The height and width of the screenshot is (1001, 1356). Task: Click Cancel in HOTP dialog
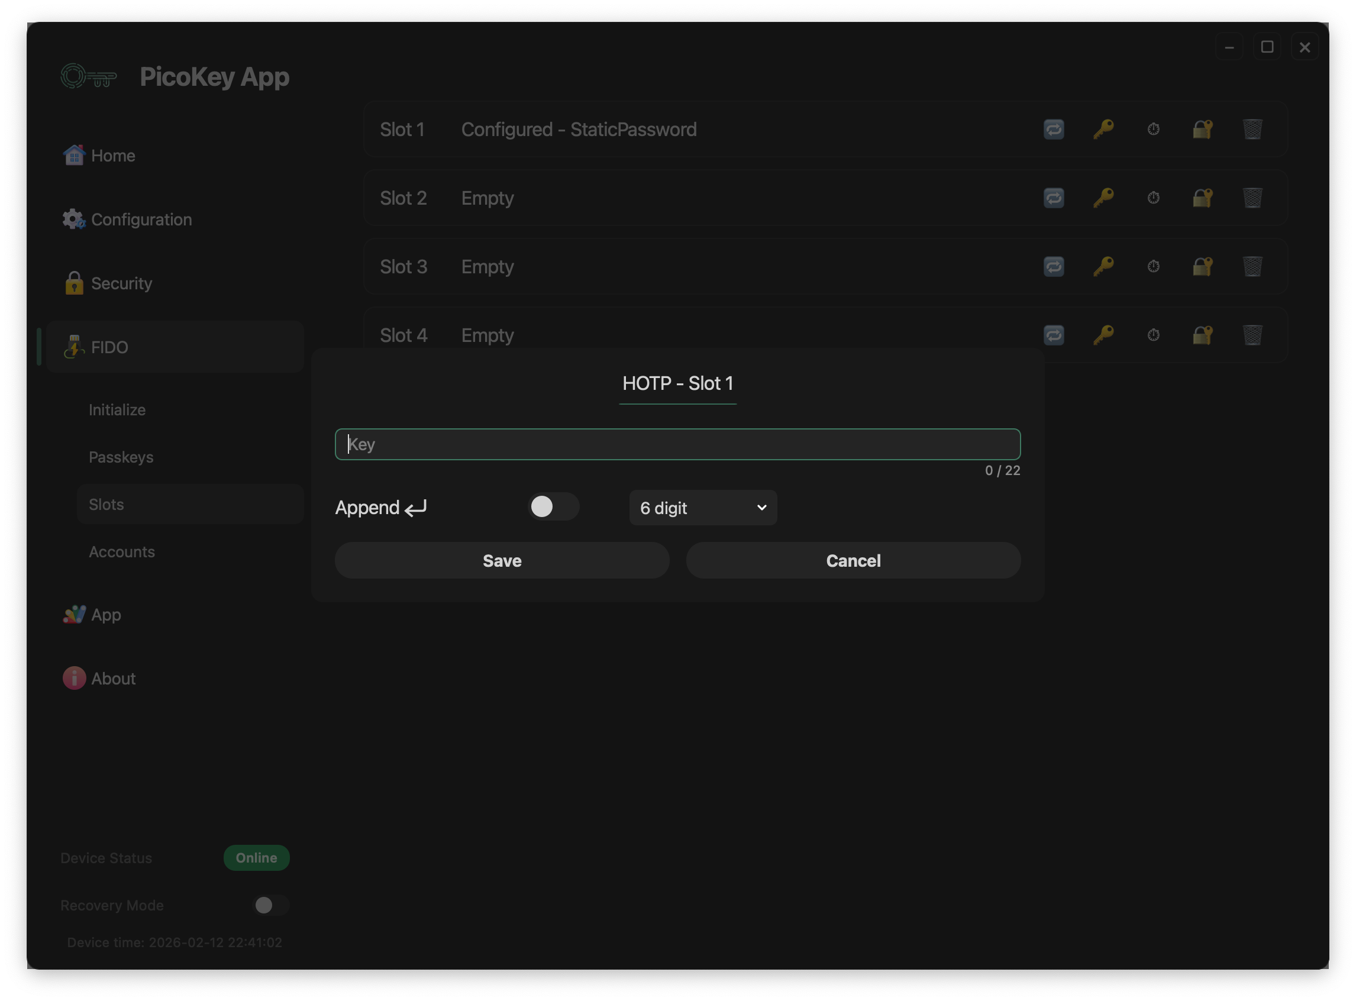pos(853,560)
